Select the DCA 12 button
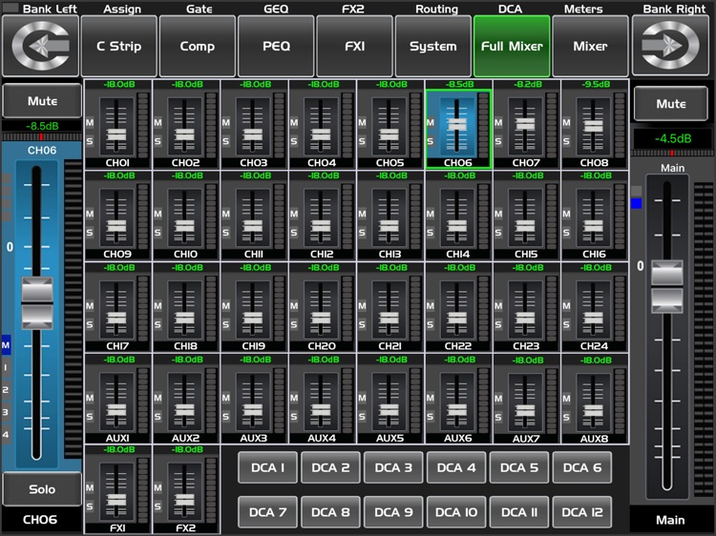The width and height of the screenshot is (716, 536). pyautogui.click(x=581, y=512)
